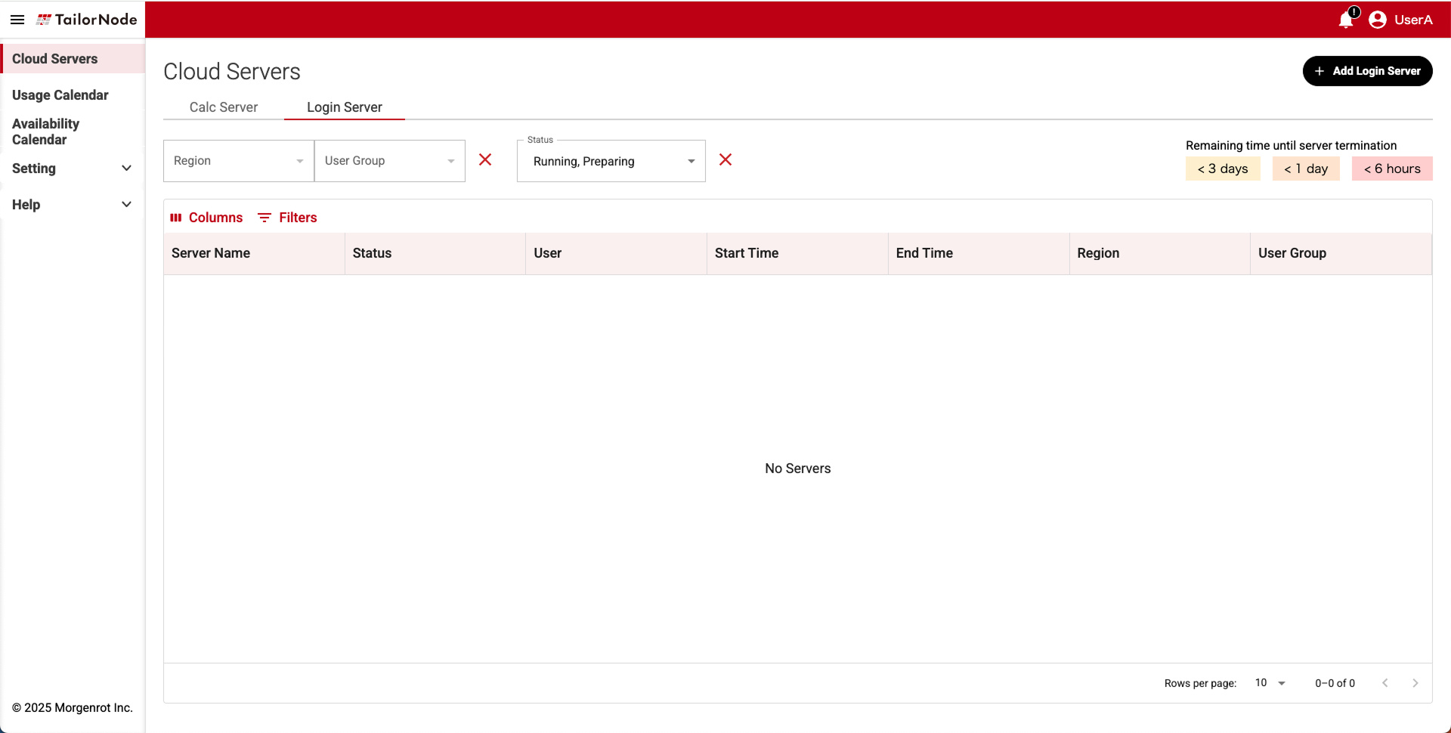The height and width of the screenshot is (733, 1451).
Task: Click the 0–0 of 0 pagination text
Action: [x=1335, y=683]
